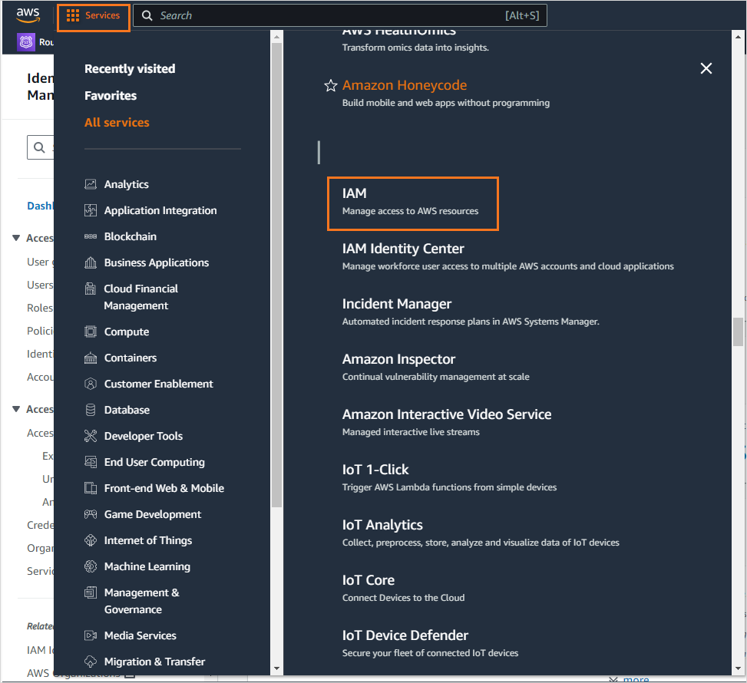Open Incident Manager service
Viewport: 747px width, 683px height.
click(x=396, y=304)
